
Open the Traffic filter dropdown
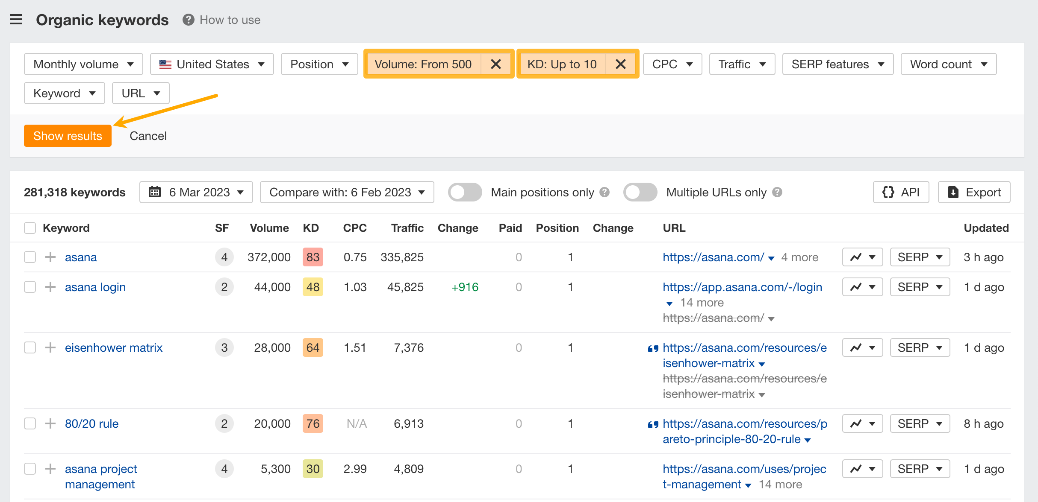pos(742,64)
